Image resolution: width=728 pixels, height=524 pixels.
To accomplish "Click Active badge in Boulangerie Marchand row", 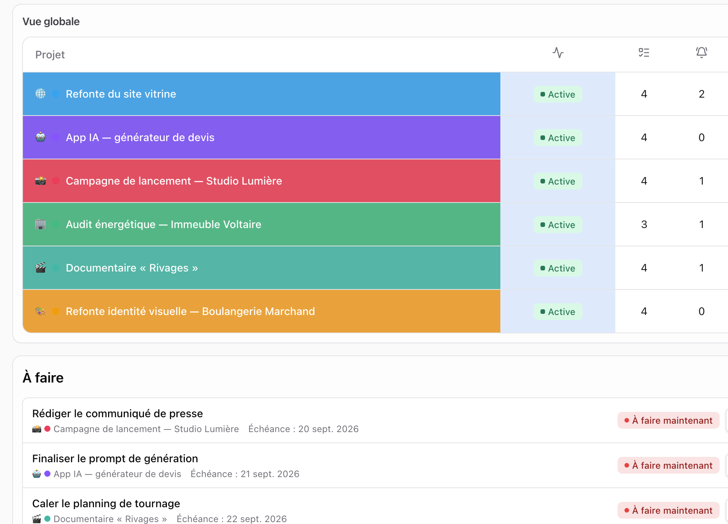I will click(x=558, y=312).
